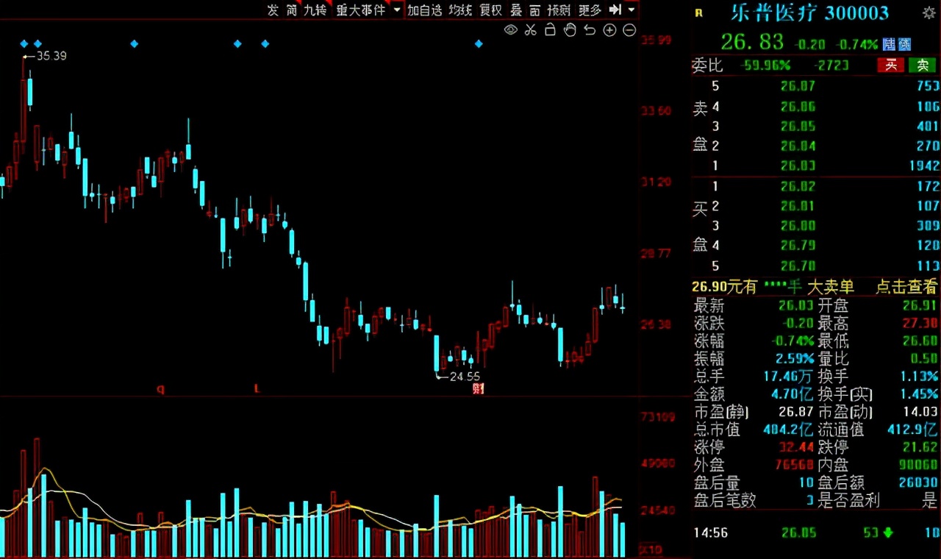Toggle 均线 moving average lines
The width and height of the screenshot is (941, 559).
click(x=460, y=10)
